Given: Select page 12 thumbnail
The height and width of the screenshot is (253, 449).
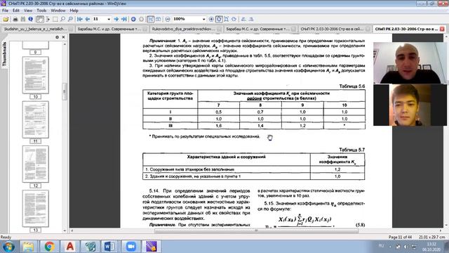Looking at the screenshot, I should pyautogui.click(x=36, y=164).
